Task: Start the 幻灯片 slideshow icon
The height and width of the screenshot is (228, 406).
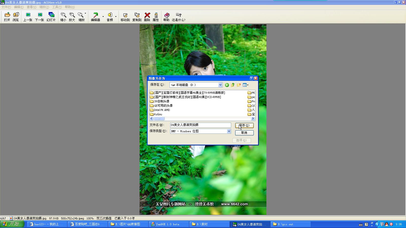Action: tap(51, 17)
